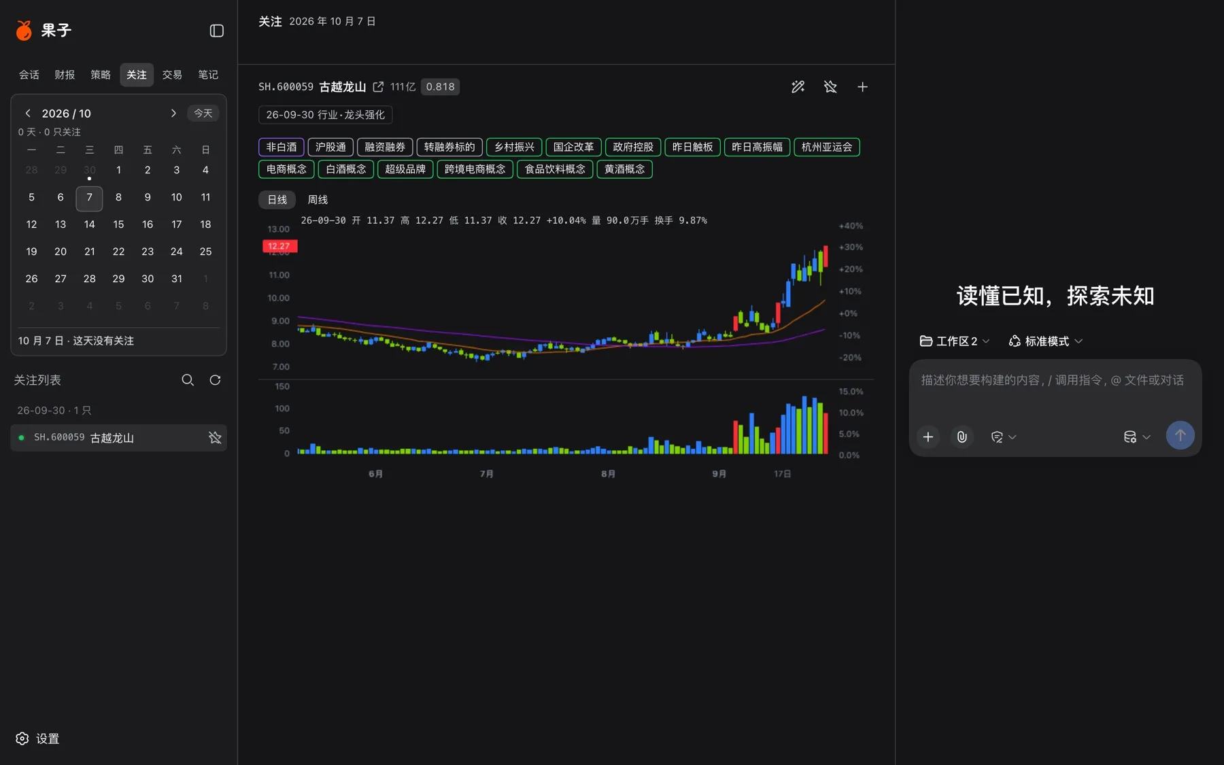1224x765 pixels.
Task: Toggle the 非白酒 tag
Action: point(282,147)
